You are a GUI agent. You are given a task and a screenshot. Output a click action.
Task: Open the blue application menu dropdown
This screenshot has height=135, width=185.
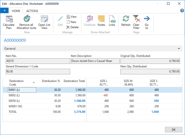tap(4, 10)
